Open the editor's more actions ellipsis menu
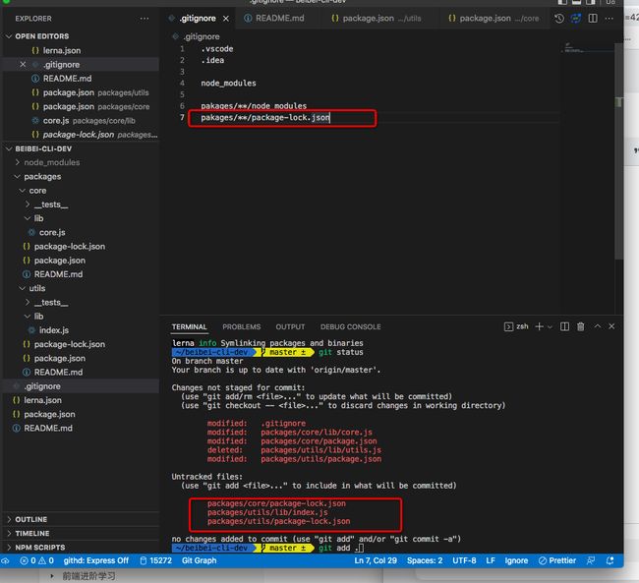 click(607, 19)
